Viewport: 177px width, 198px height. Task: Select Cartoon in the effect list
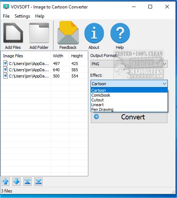[129, 90]
